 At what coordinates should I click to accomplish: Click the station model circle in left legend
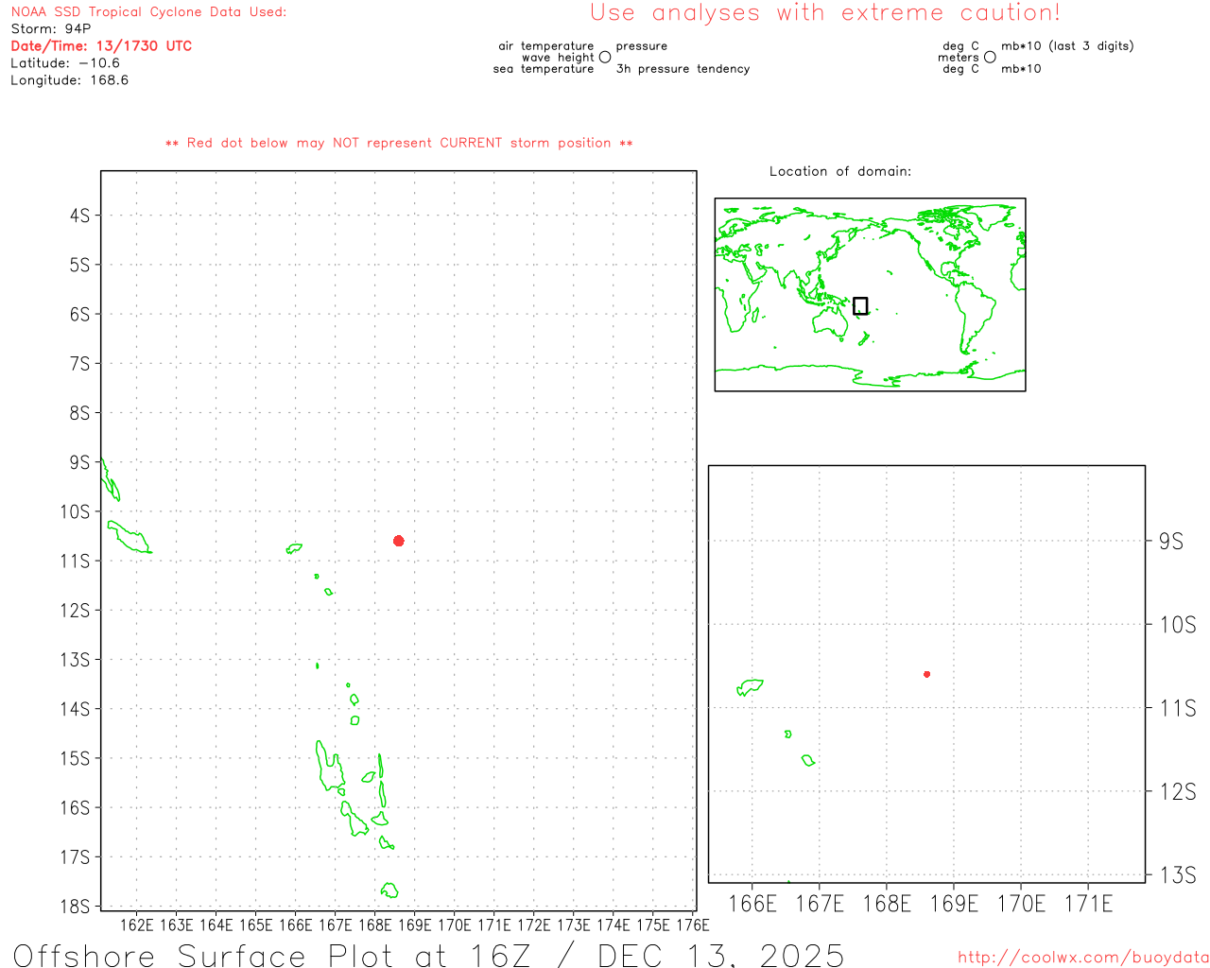(605, 58)
